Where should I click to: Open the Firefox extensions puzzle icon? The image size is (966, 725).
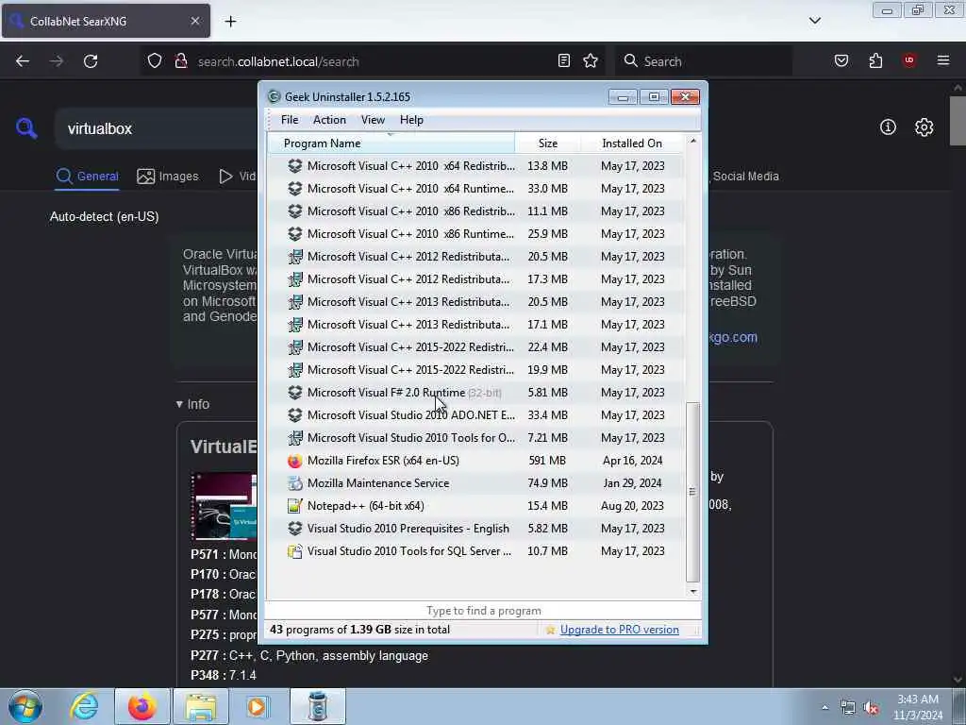875,60
